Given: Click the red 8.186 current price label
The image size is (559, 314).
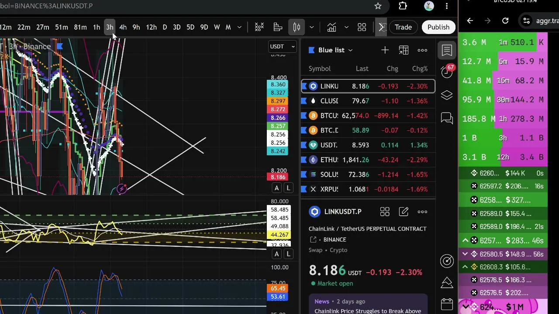Looking at the screenshot, I should coord(278,177).
